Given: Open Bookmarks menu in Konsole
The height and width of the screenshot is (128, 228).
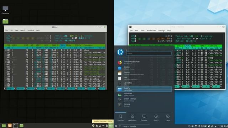Looking at the screenshot, I should tap(151, 31).
